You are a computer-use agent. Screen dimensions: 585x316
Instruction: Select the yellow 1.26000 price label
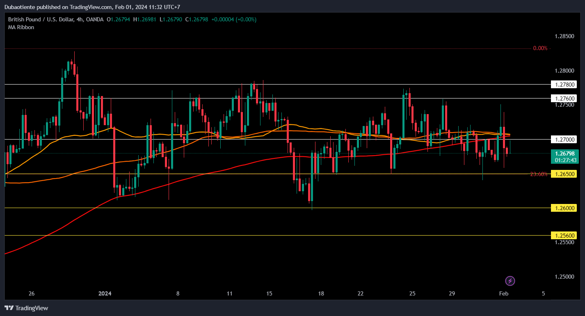565,208
